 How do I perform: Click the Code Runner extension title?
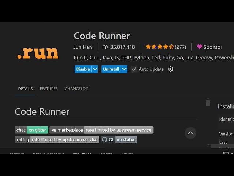tap(102, 36)
